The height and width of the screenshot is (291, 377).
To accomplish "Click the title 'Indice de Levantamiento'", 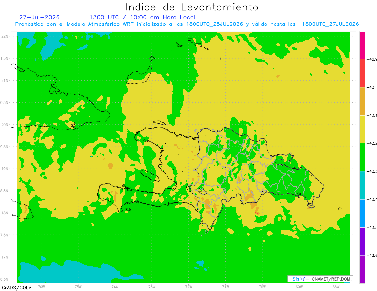I will pos(192,7).
